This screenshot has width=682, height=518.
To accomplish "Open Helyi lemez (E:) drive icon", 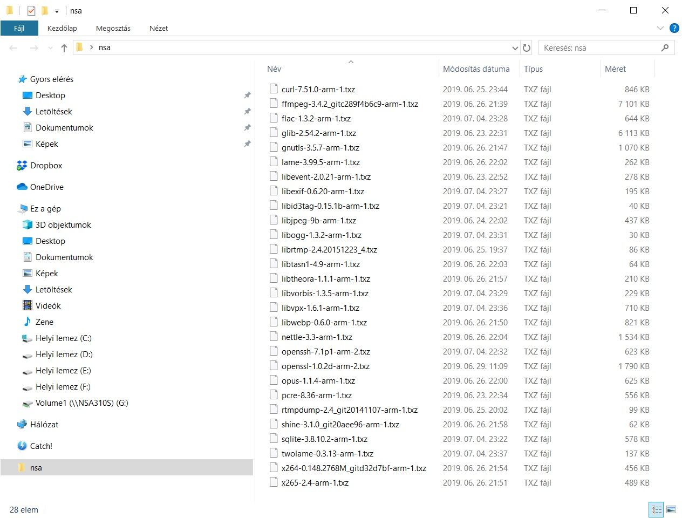I will pos(28,371).
